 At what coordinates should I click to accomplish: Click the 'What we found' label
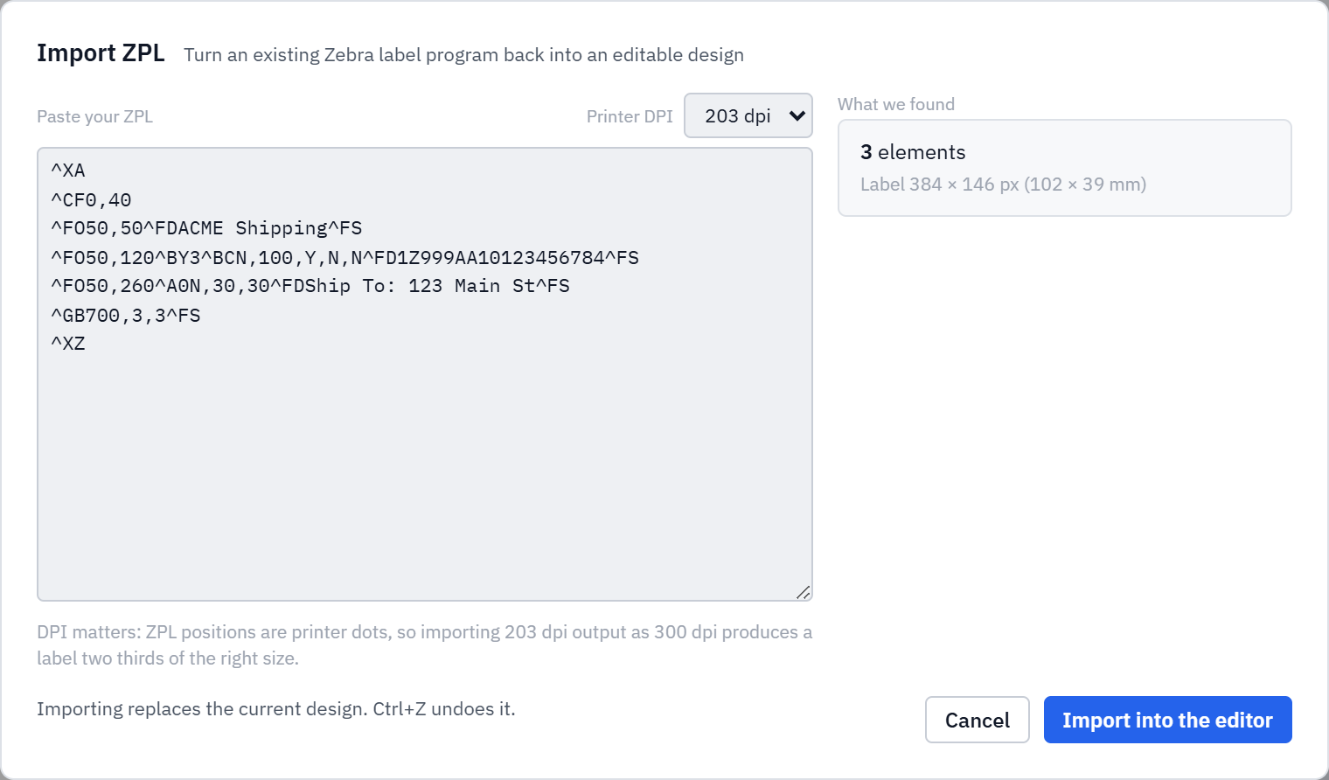tap(896, 104)
